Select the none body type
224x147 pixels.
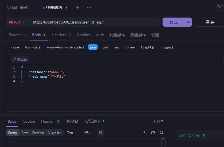(x=15, y=47)
